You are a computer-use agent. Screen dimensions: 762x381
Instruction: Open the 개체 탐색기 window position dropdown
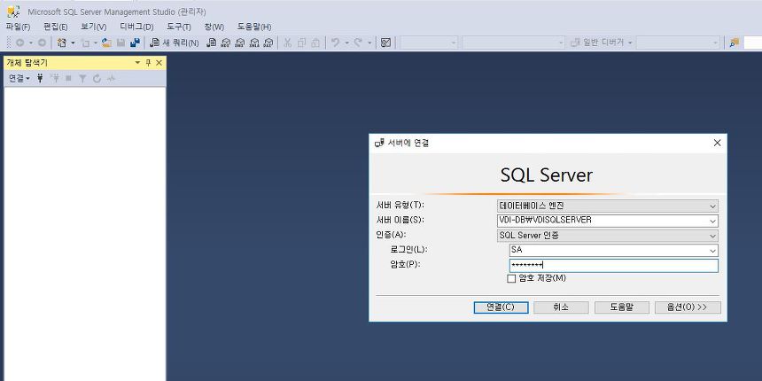(x=137, y=63)
